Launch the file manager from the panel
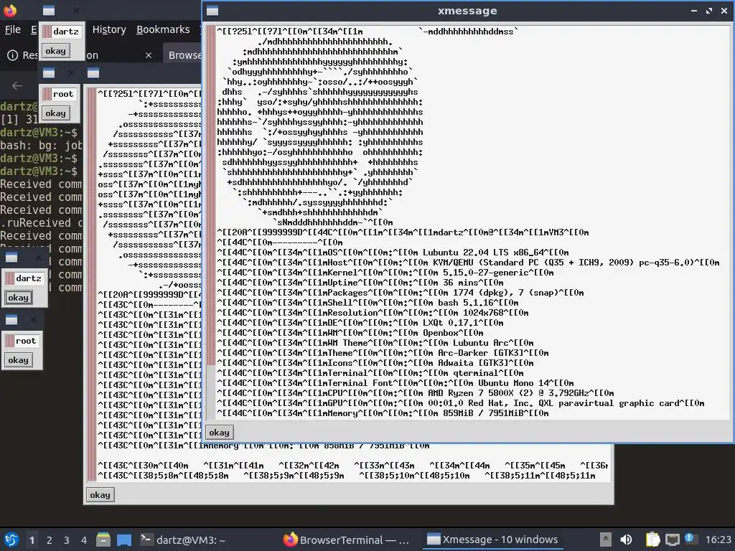 click(103, 540)
